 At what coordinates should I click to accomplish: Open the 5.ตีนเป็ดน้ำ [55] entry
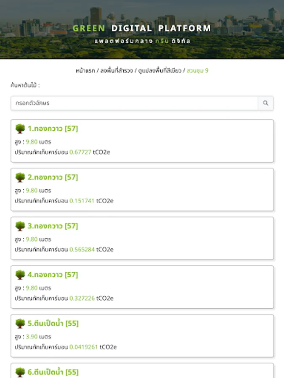coord(53,323)
